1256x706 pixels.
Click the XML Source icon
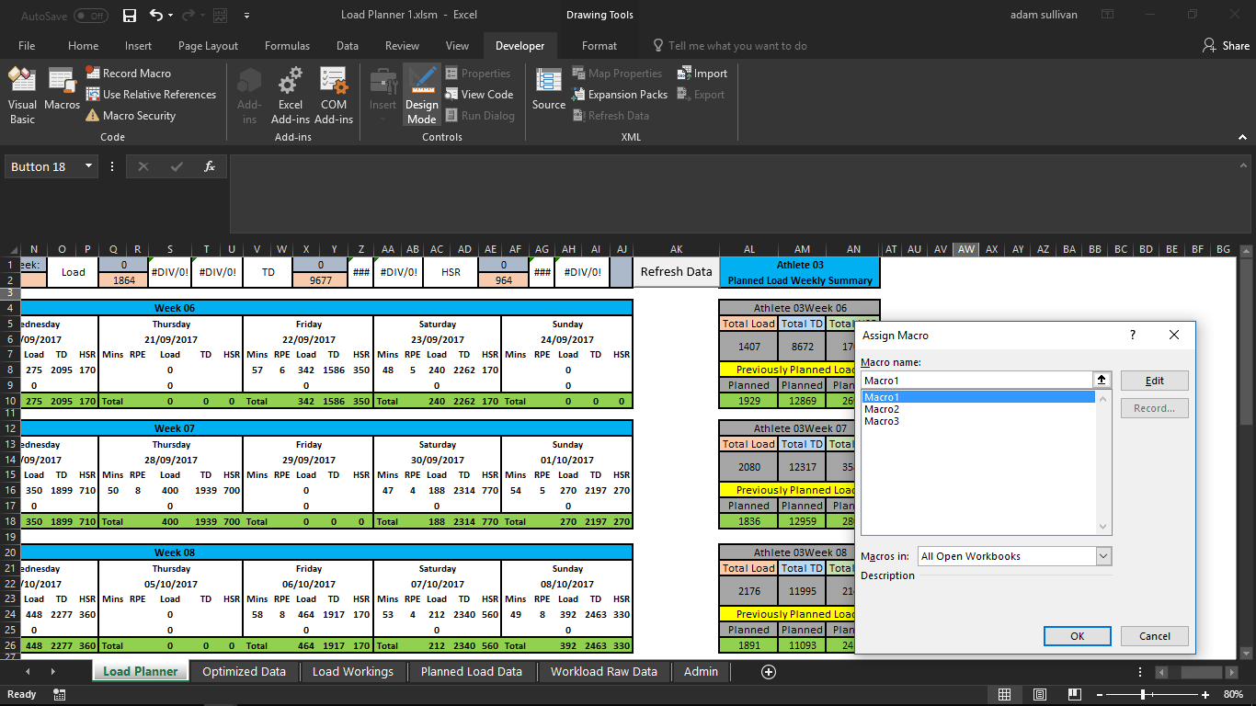[549, 90]
